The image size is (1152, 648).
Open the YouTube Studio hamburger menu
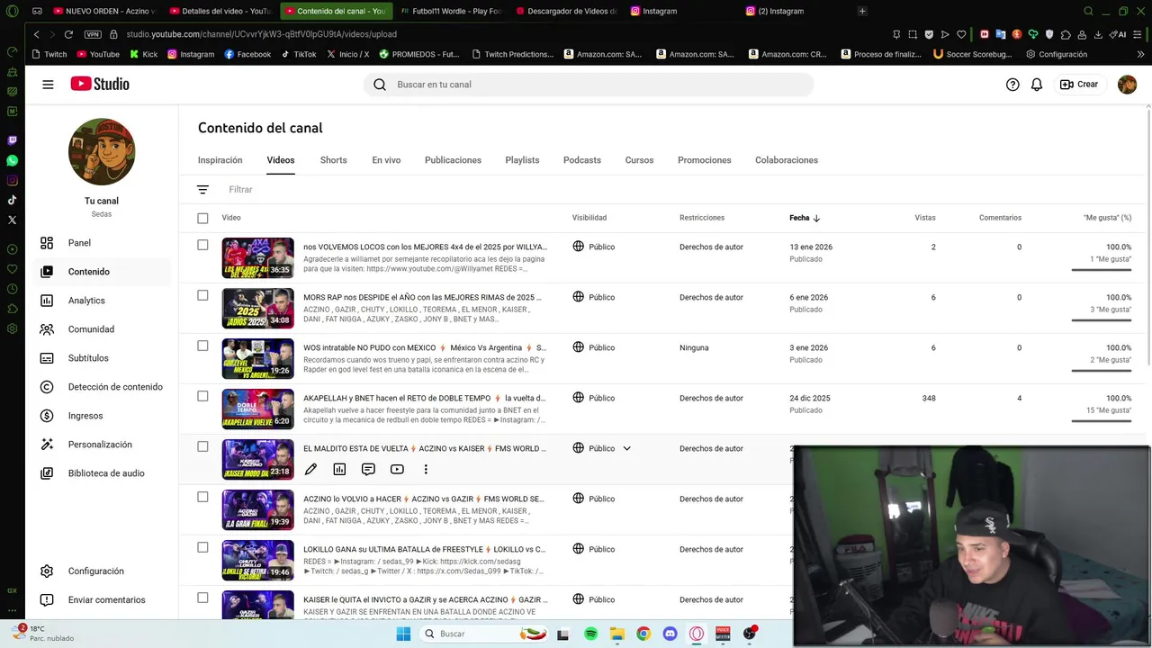pos(48,85)
